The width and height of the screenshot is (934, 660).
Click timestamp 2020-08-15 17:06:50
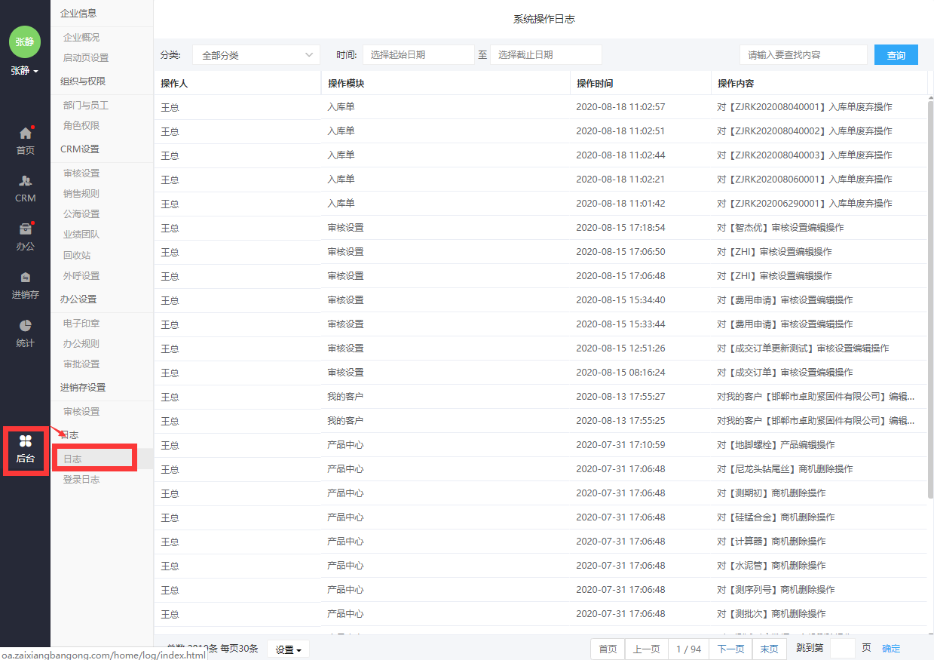point(620,252)
